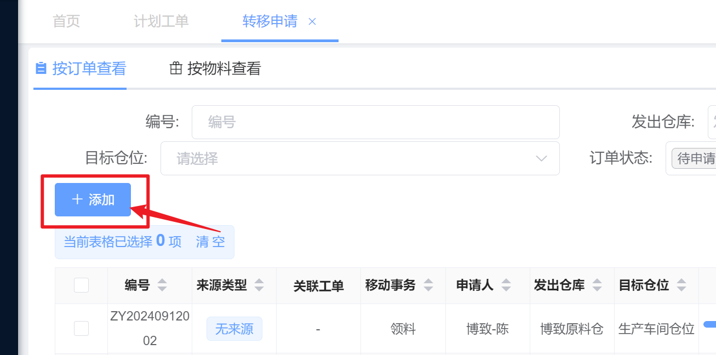Viewport: 716px width, 355px height.
Task: Close the 转移申请 tab
Action: [x=312, y=21]
